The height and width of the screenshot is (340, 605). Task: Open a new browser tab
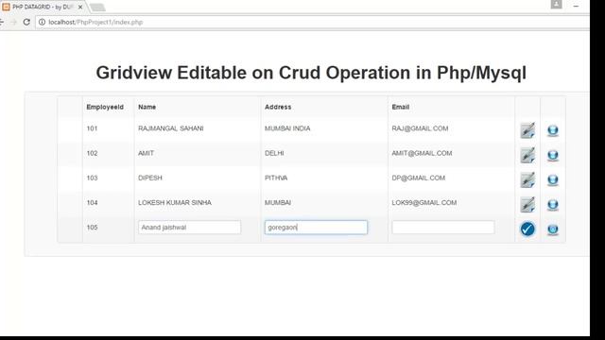(97, 7)
